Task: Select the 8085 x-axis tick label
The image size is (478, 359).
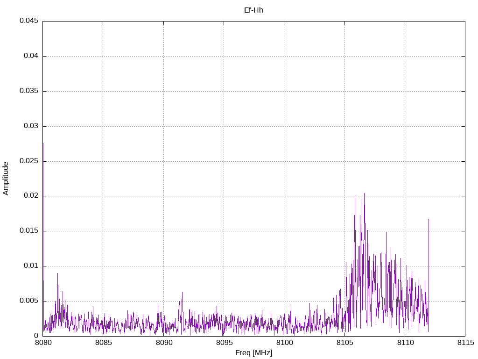Action: pyautogui.click(x=103, y=343)
